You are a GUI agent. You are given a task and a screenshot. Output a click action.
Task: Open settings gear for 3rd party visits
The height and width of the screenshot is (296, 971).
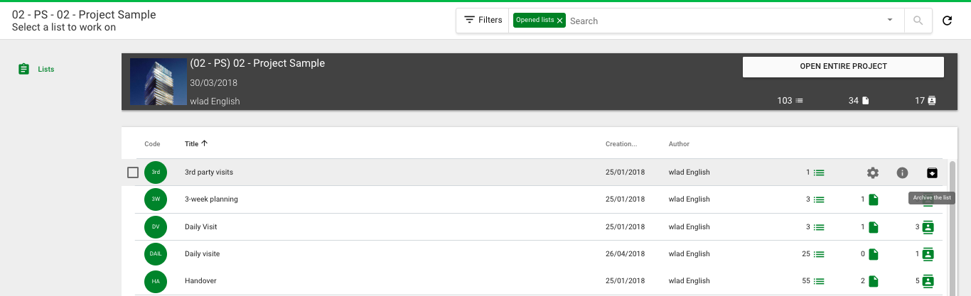tap(873, 172)
